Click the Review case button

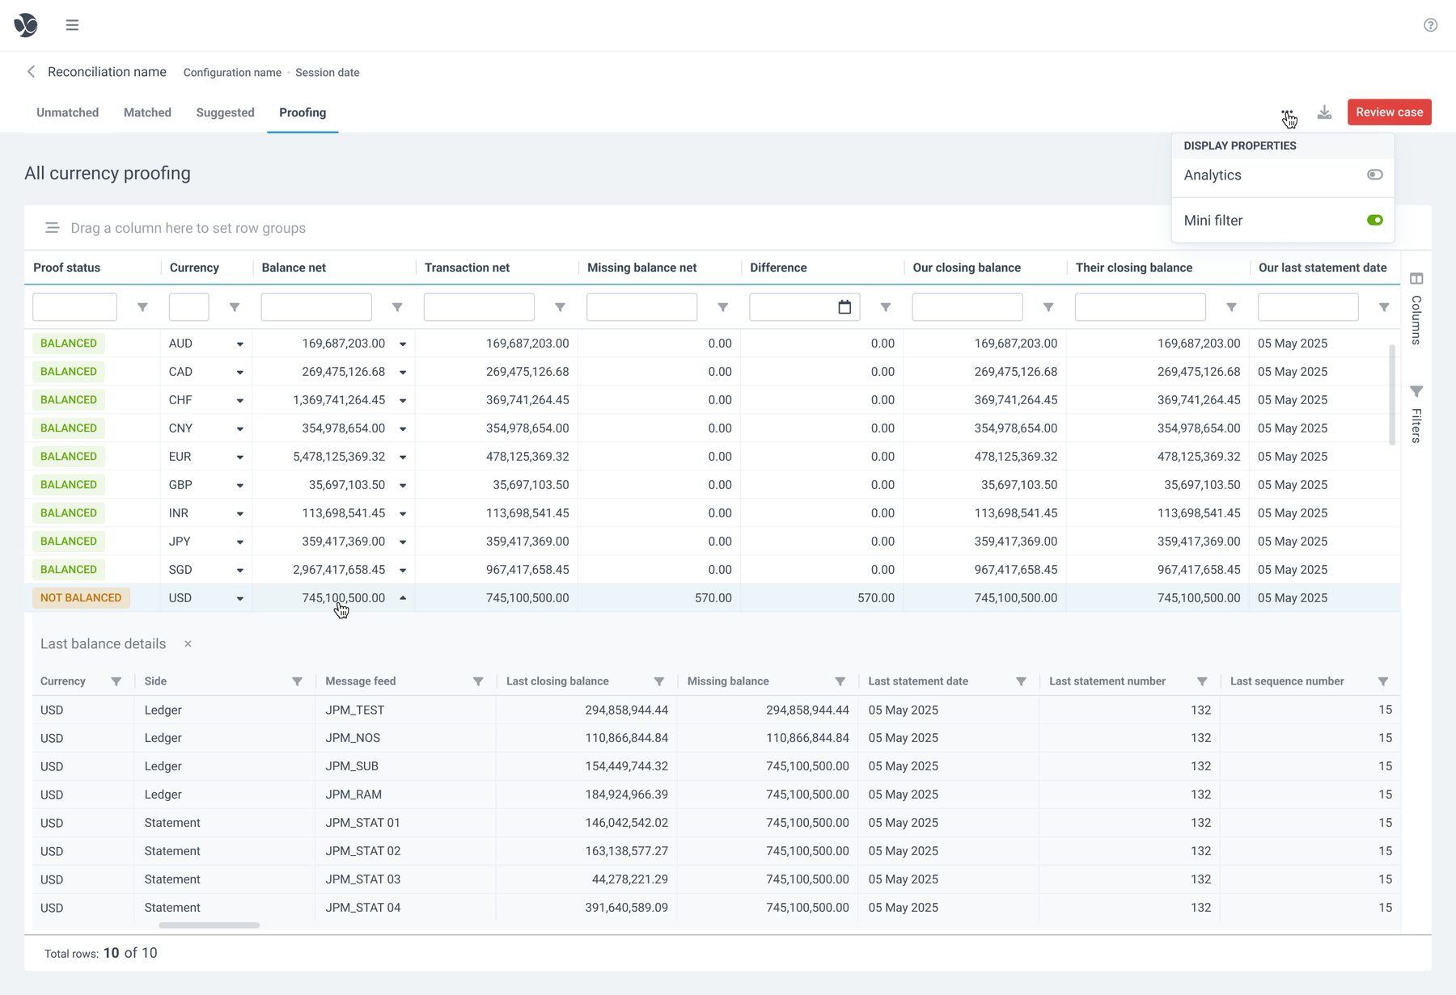pos(1389,112)
